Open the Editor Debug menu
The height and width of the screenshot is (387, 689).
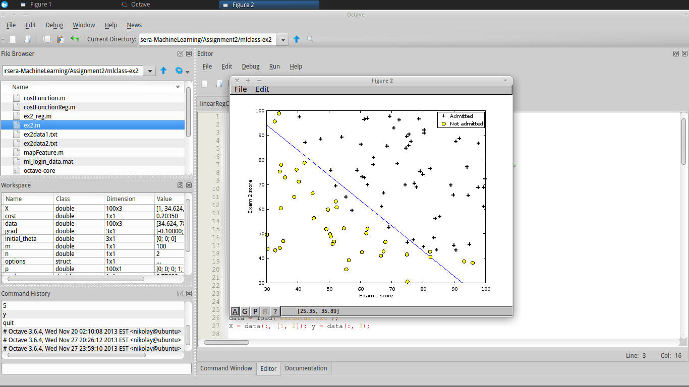click(251, 67)
